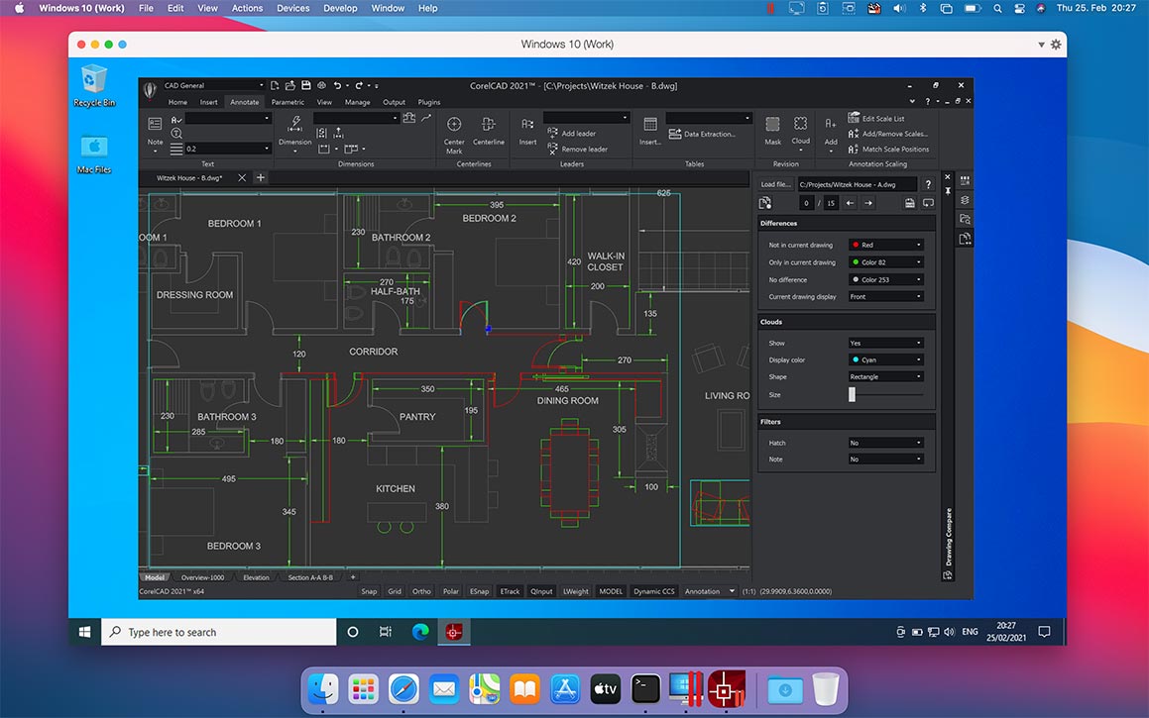1149x718 pixels.
Task: Toggle Polar tracking
Action: 451,591
